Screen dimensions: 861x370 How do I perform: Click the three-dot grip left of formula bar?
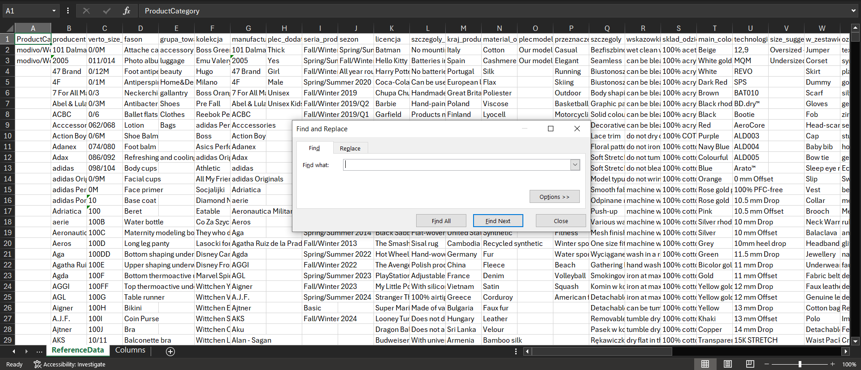point(68,11)
